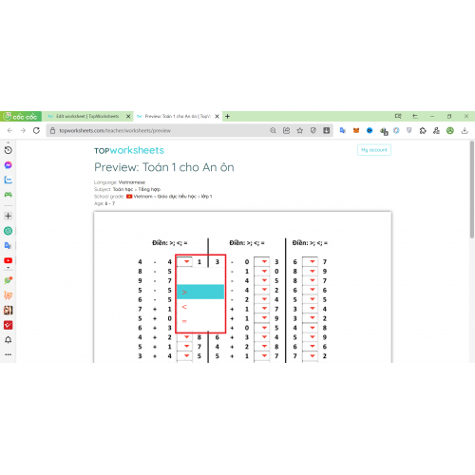Open Messenger in the browser sidebar

point(9,165)
